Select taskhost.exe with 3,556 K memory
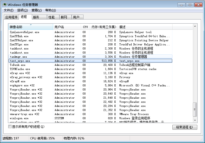Screen dimensions: 205x143 coord(90,53)
